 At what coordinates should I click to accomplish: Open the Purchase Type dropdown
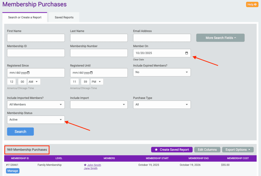pyautogui.click(x=162, y=104)
